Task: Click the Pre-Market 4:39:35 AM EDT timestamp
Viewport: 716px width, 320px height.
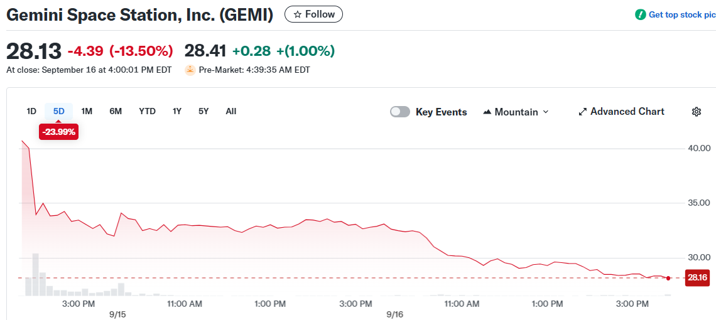Action: tap(254, 70)
